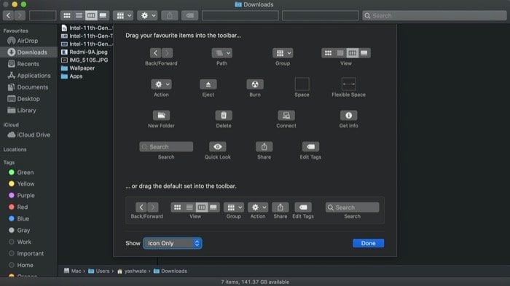Image resolution: width=510 pixels, height=286 pixels.
Task: Click the top toolbar Search field
Action: click(434, 15)
